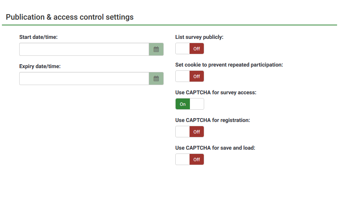Open the Expiry date/time calendar picker
Viewport: 339px width, 222px height.
[x=156, y=78]
